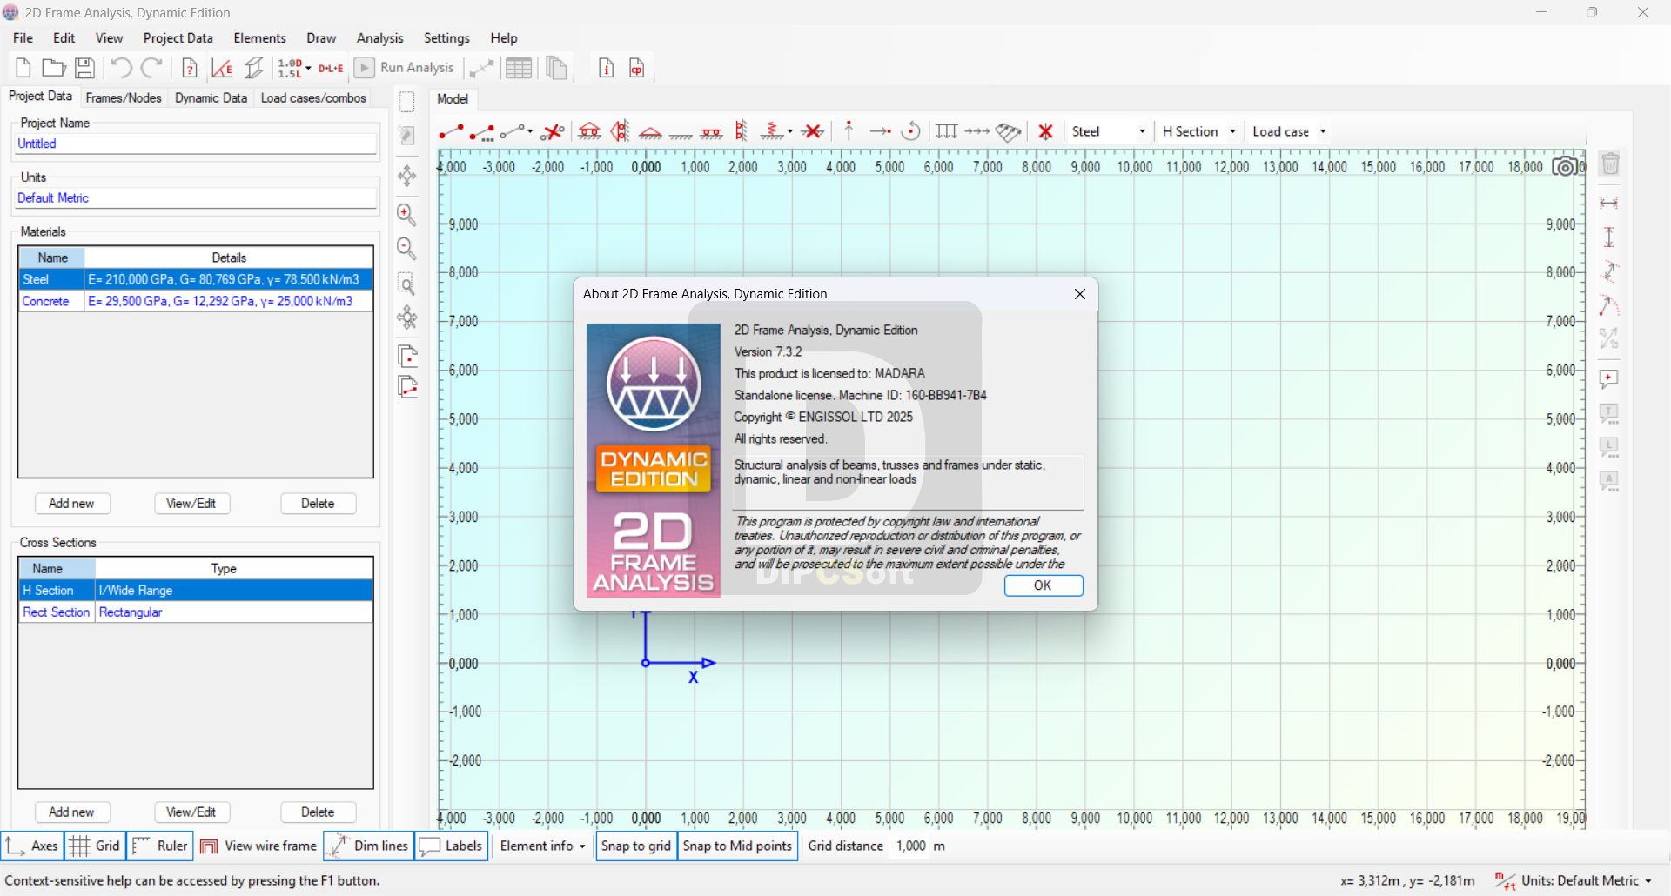
Task: Switch to the Frames/Nodes tab
Action: coord(124,97)
